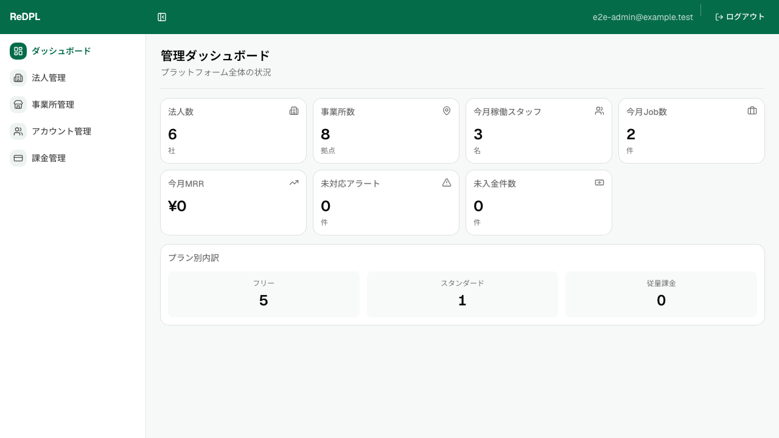Click the 管理ダッシュボード page heading
The width and height of the screenshot is (779, 438).
[x=215, y=56]
